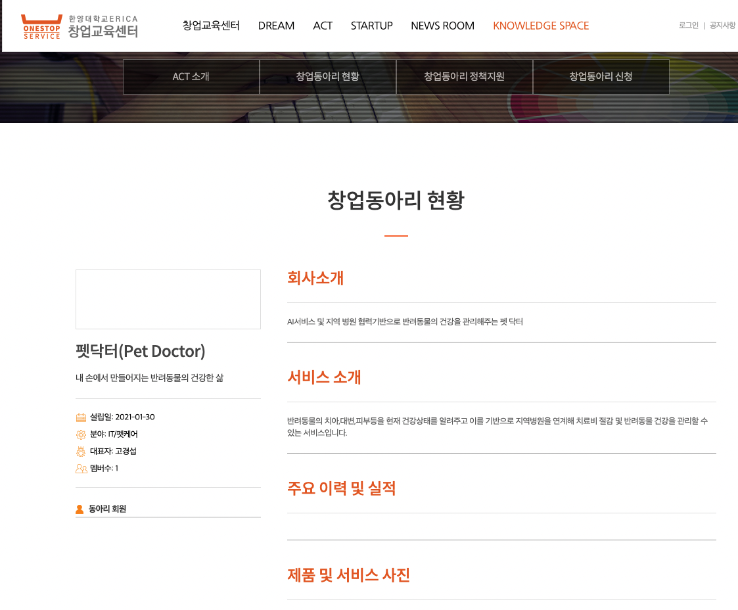Click the person icon beside 대표자
The width and height of the screenshot is (738, 610).
tap(81, 452)
